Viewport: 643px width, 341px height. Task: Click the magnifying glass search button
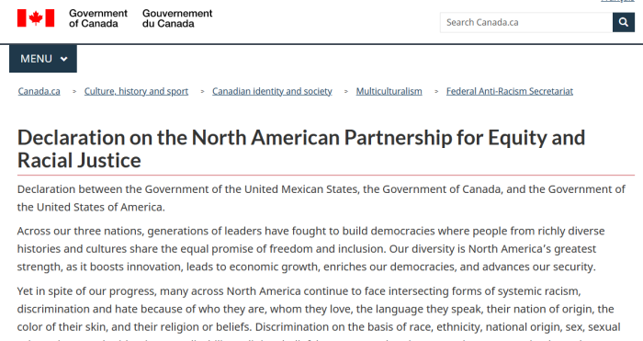tap(624, 22)
